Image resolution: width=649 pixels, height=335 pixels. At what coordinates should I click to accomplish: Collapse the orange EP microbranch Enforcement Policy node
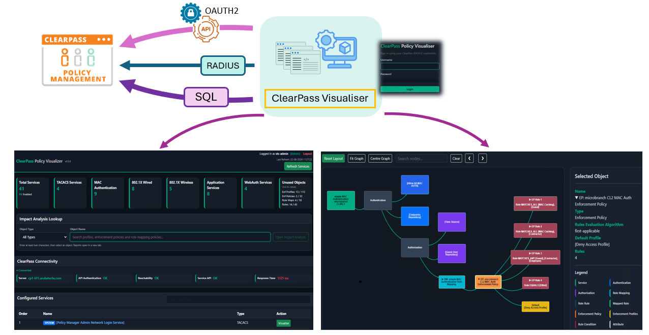click(x=488, y=282)
